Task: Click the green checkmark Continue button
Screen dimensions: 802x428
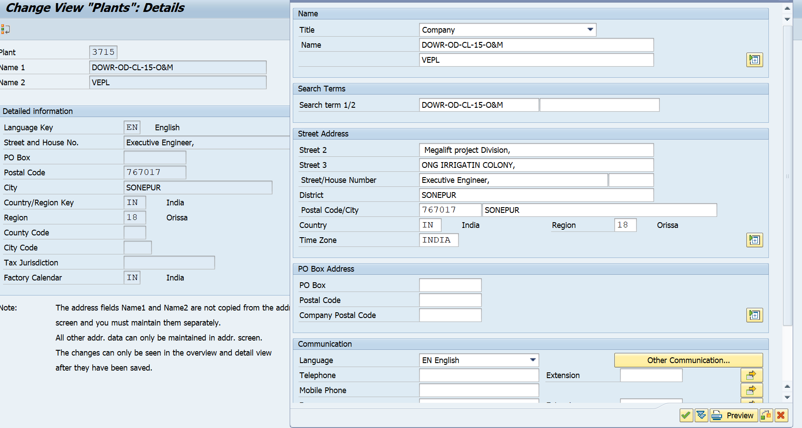Action: click(686, 416)
